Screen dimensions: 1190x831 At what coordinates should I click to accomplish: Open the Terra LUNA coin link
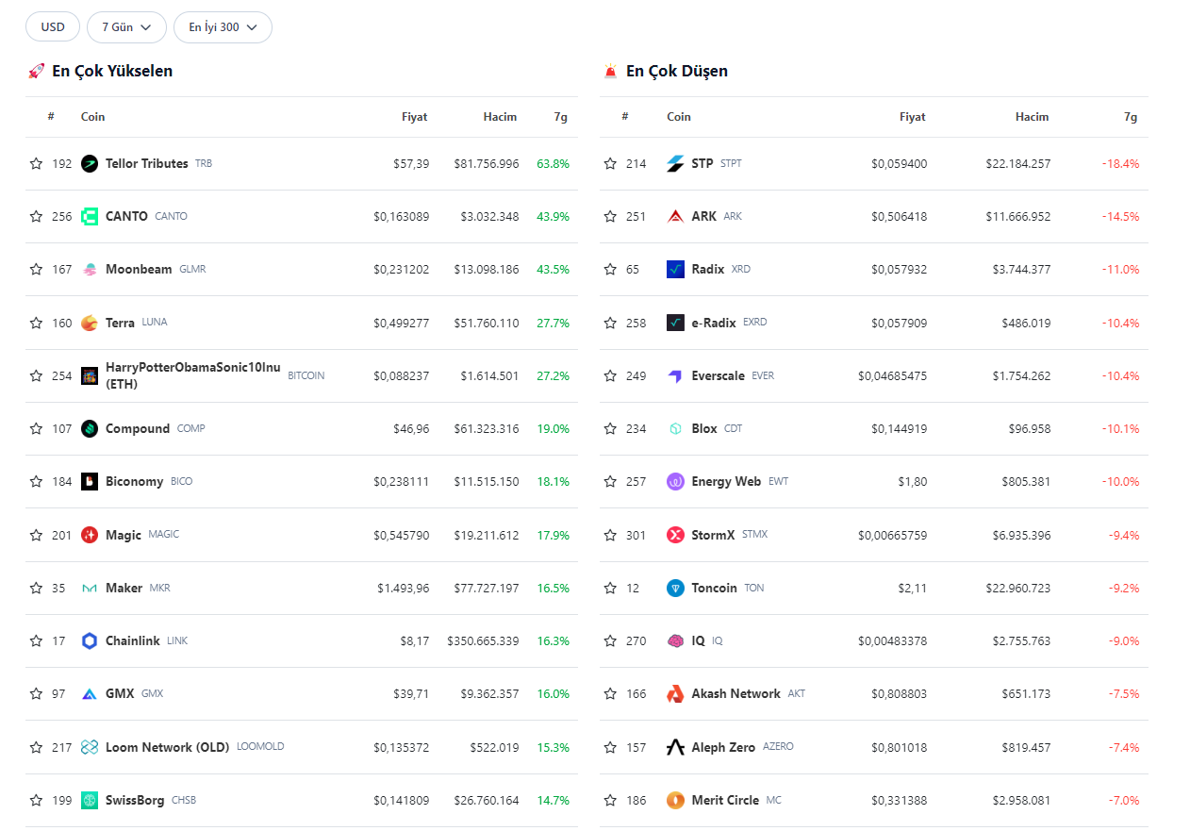120,323
